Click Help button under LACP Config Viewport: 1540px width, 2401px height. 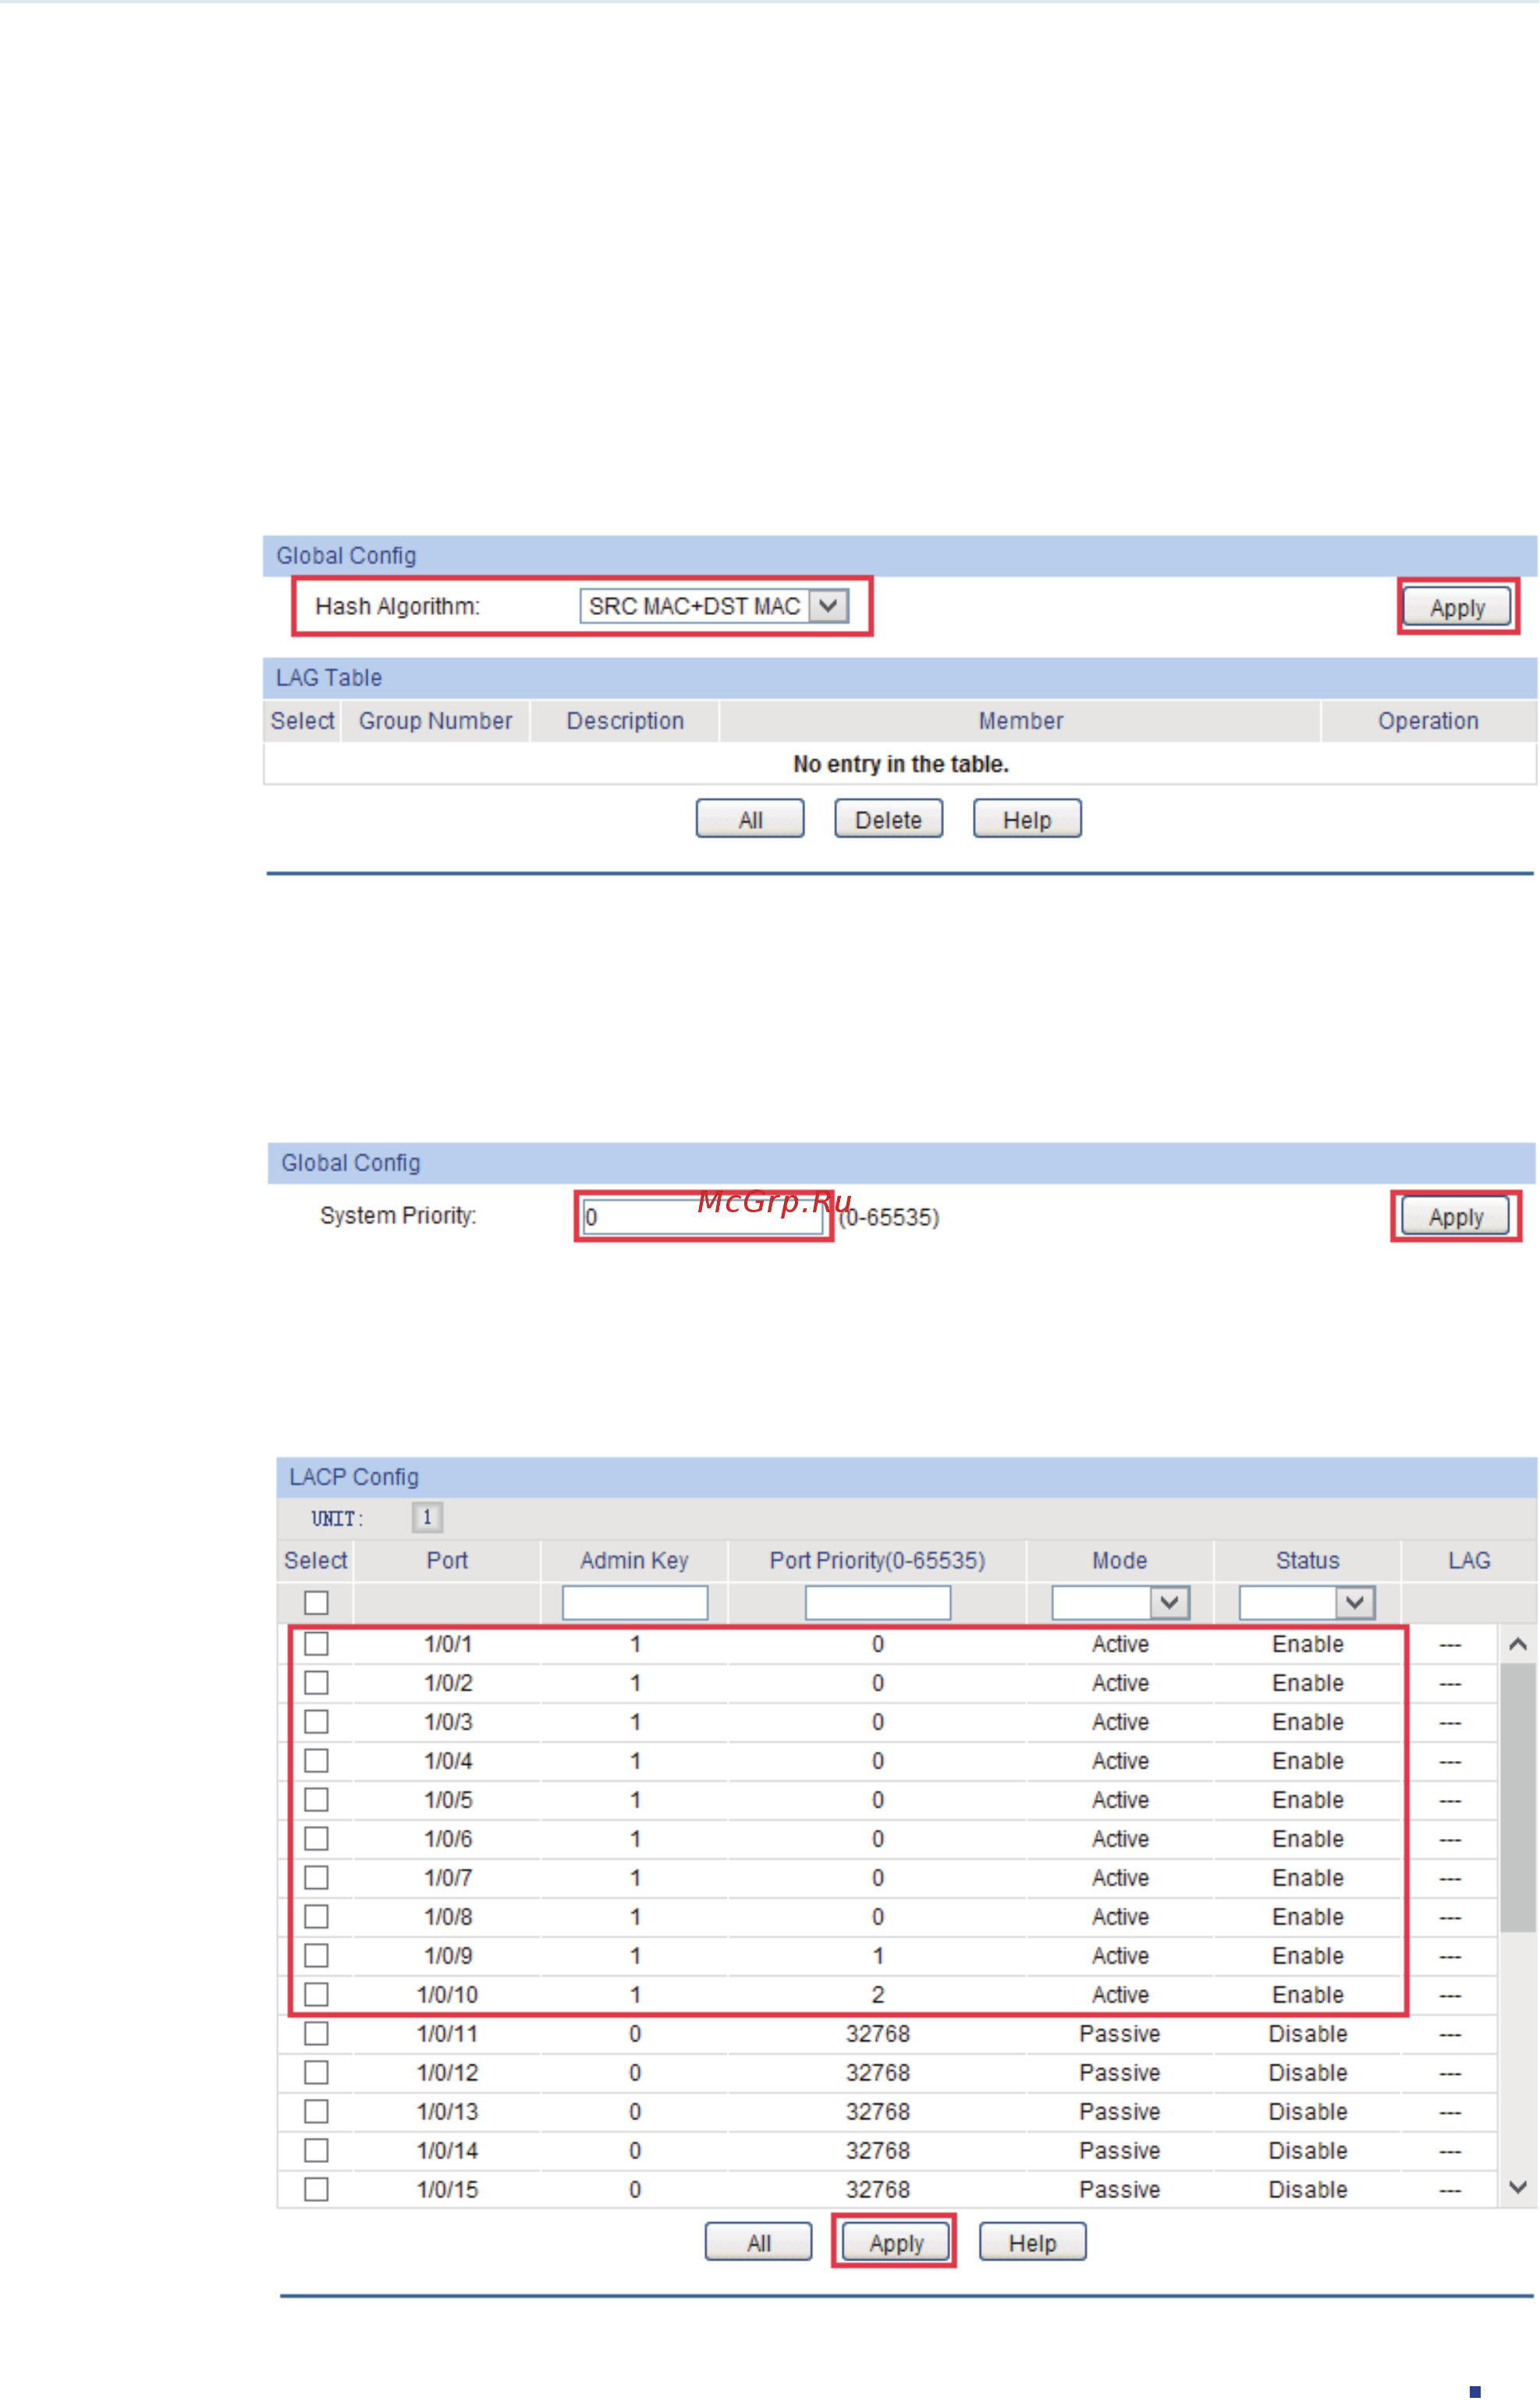point(1032,2243)
